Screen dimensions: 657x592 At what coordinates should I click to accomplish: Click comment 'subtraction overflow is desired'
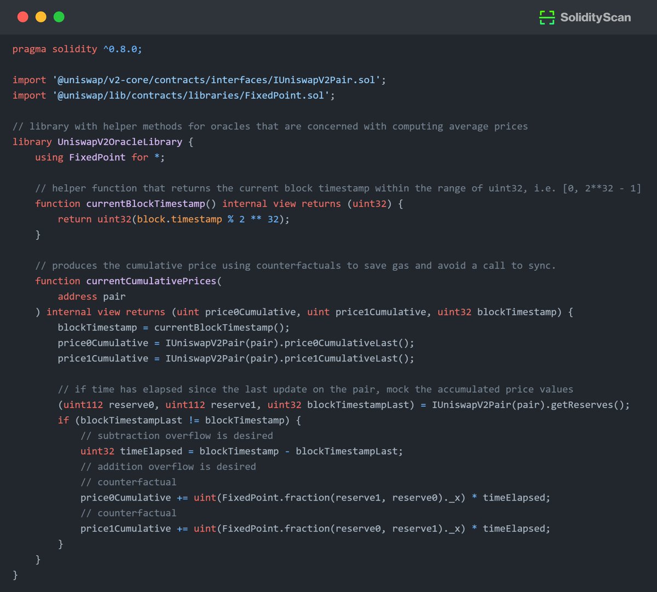point(177,436)
